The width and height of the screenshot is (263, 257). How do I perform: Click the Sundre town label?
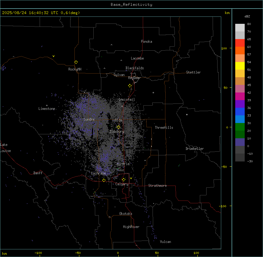89,119
